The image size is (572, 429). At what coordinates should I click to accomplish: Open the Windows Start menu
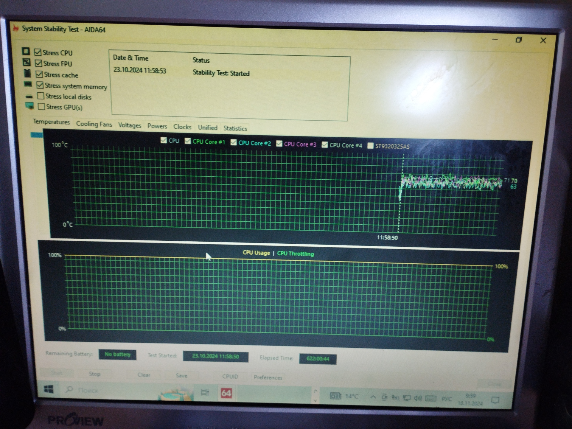click(49, 389)
